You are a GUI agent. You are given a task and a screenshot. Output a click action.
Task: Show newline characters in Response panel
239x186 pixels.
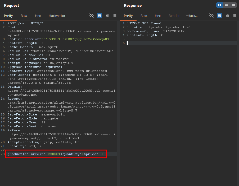pos(227,16)
